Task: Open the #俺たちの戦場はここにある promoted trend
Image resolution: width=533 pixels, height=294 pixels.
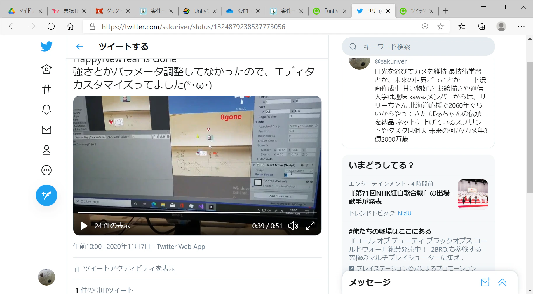Action: 390,231
